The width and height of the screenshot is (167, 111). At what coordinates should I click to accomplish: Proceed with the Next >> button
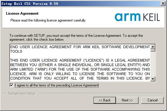point(127,100)
